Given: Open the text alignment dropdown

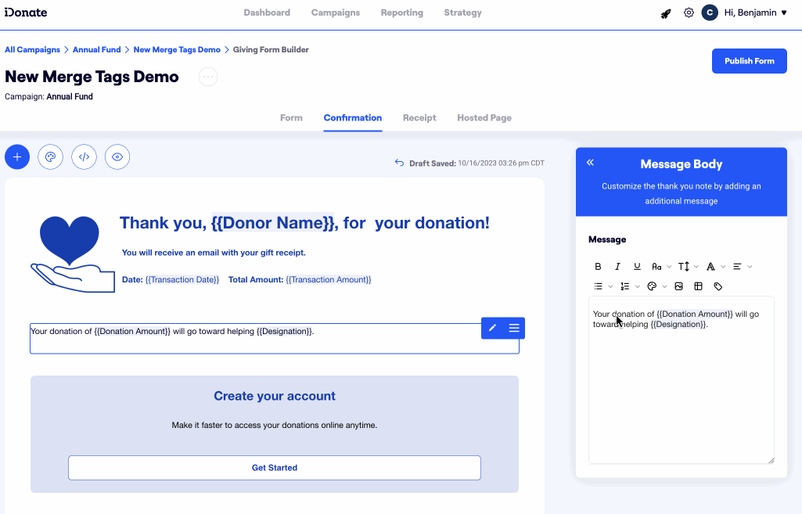Looking at the screenshot, I should (742, 267).
